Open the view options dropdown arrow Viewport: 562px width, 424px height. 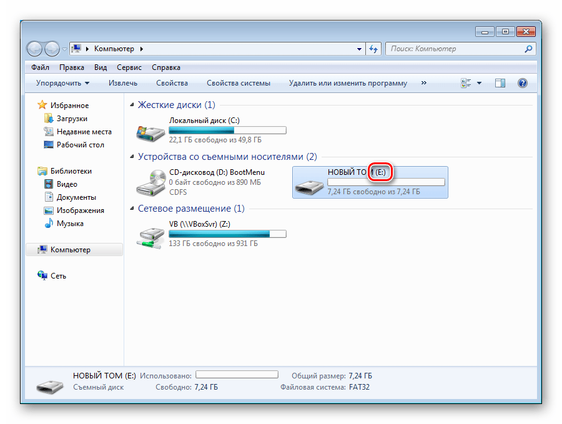(x=480, y=83)
